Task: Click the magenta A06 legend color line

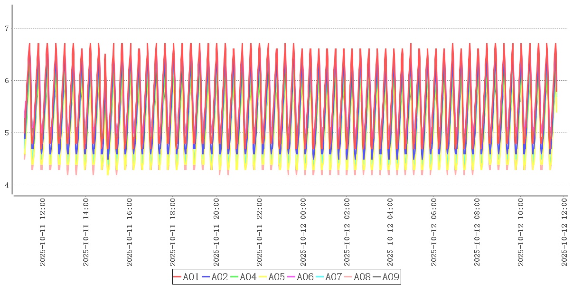Action: tap(291, 277)
